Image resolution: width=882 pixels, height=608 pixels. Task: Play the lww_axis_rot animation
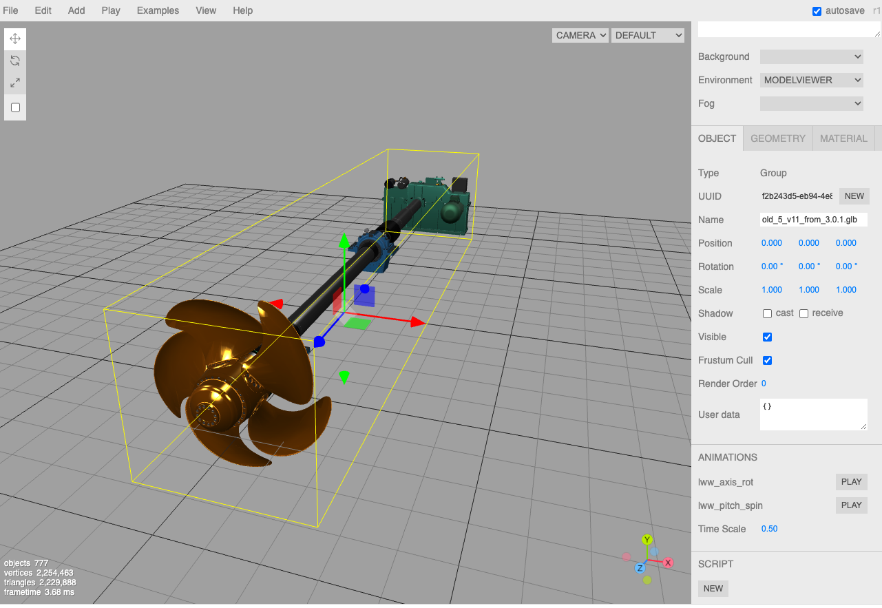851,482
